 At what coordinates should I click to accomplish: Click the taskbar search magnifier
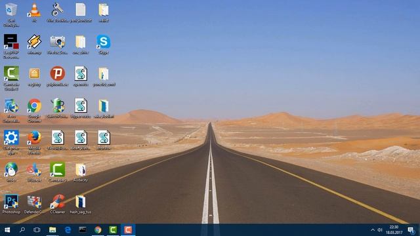click(x=22, y=230)
